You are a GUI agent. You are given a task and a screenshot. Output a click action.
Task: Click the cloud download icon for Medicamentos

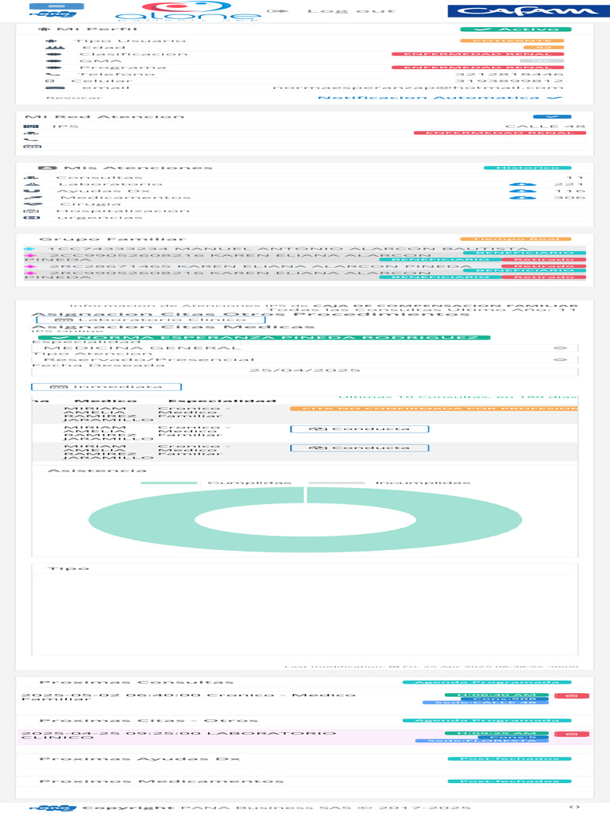pyautogui.click(x=523, y=198)
